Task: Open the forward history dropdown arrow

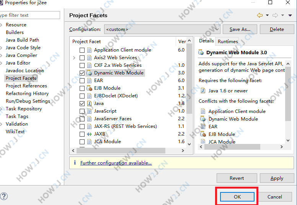Action: (282, 15)
